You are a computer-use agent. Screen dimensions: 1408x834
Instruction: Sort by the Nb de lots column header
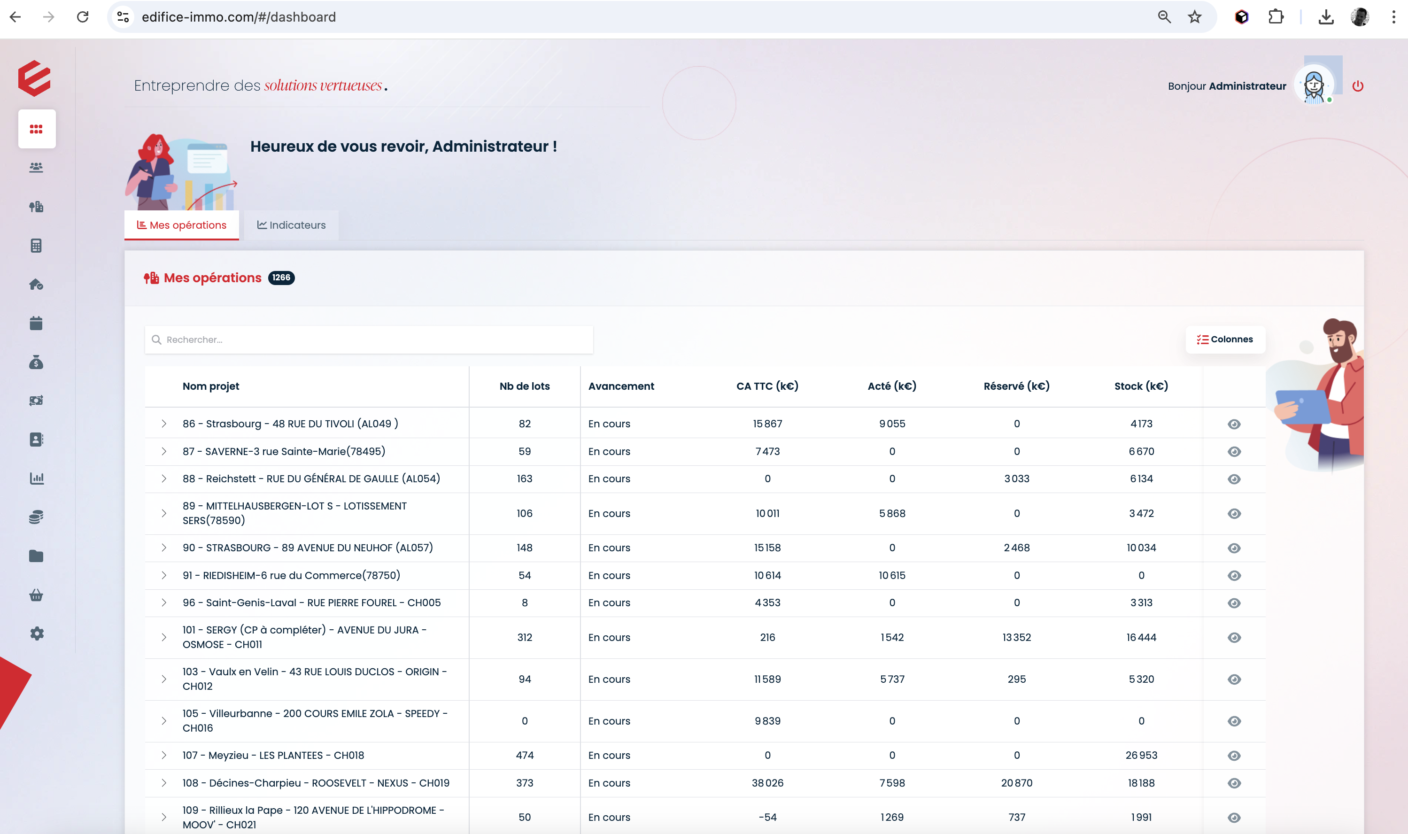click(525, 386)
